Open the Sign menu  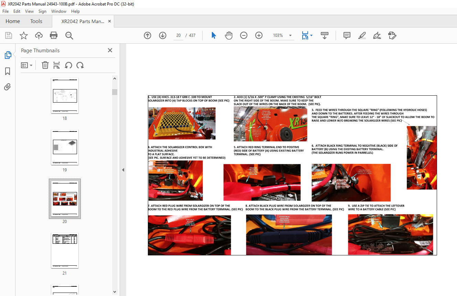click(x=42, y=11)
